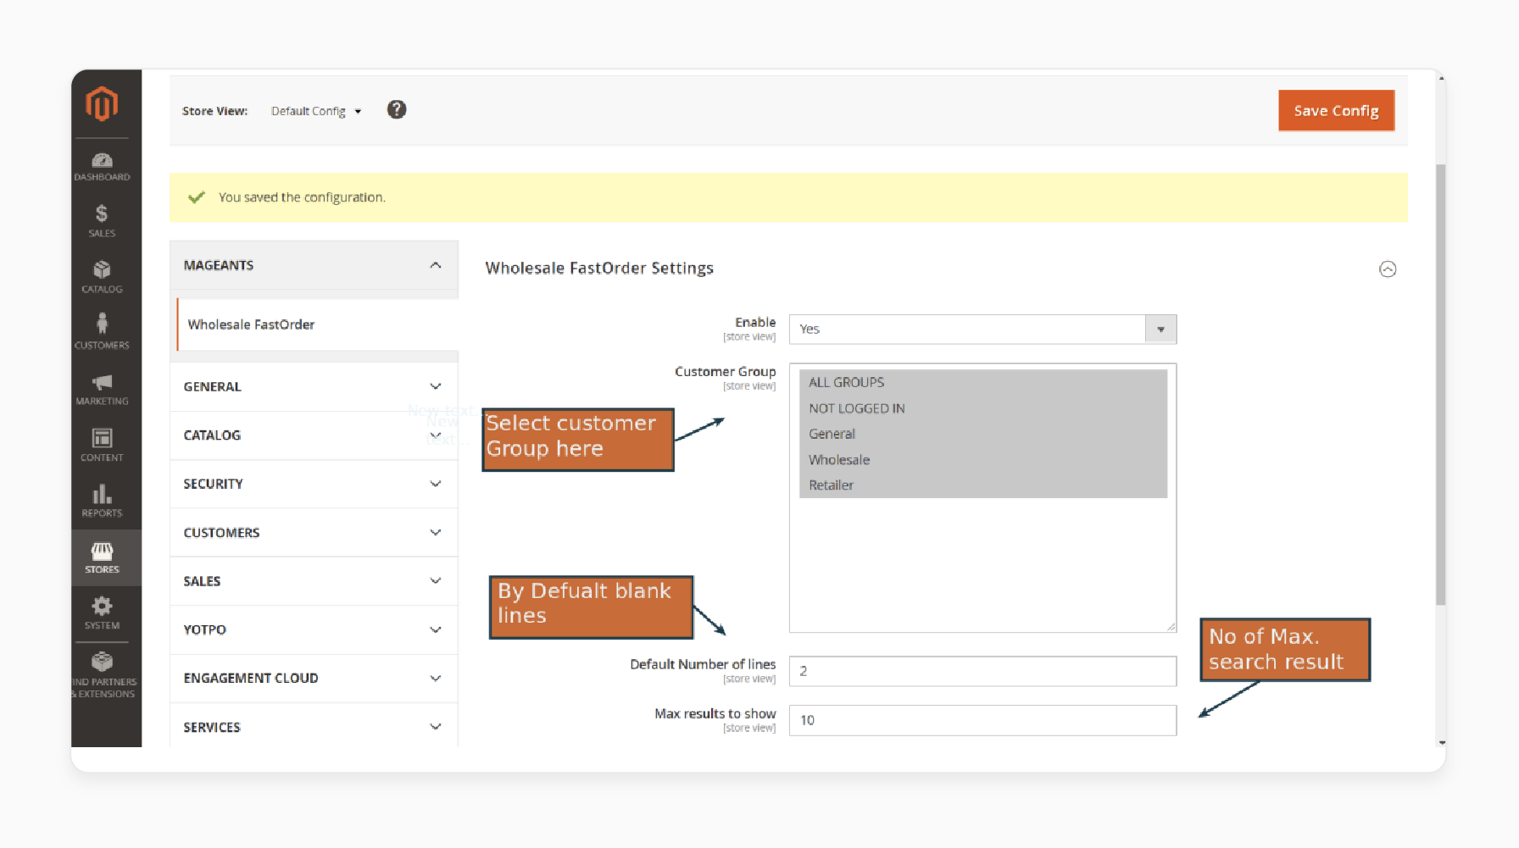Click the Max results to show field
Screen dimensions: 1519x848
(982, 720)
